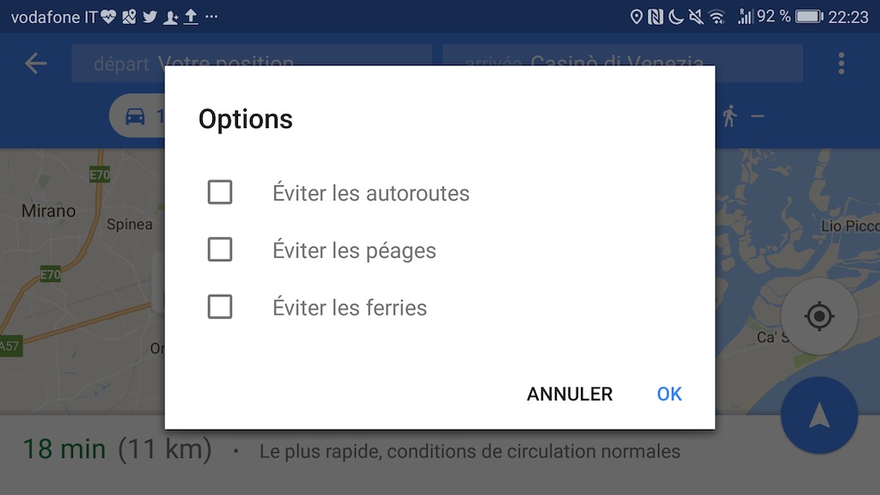This screenshot has width=880, height=495.
Task: Check the Éviter les autoroutes checkbox
Action: tap(220, 192)
